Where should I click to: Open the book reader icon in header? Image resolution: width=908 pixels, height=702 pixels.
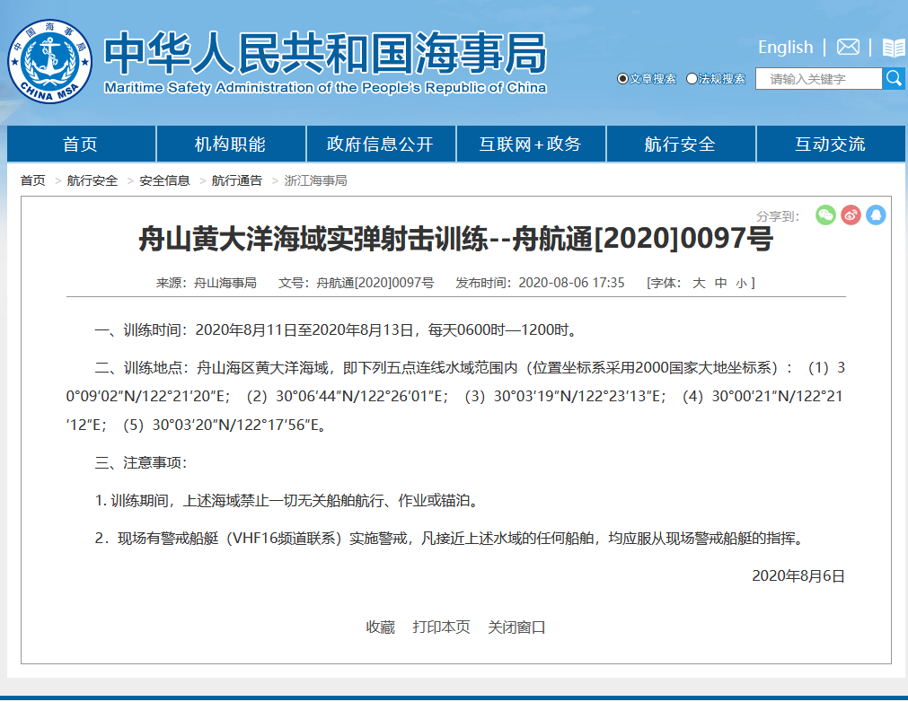point(894,48)
